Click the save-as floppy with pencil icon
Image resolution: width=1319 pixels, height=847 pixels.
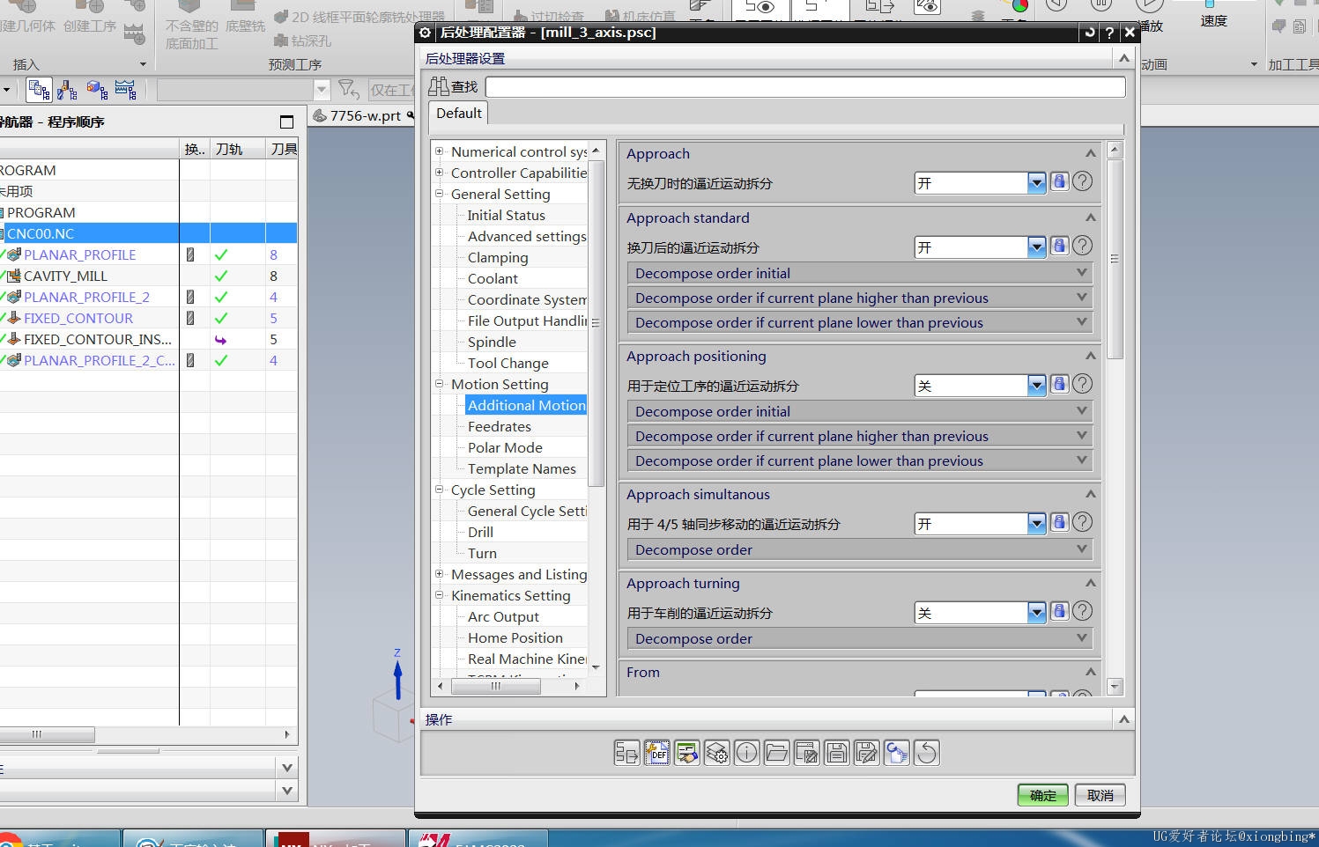[x=866, y=753]
